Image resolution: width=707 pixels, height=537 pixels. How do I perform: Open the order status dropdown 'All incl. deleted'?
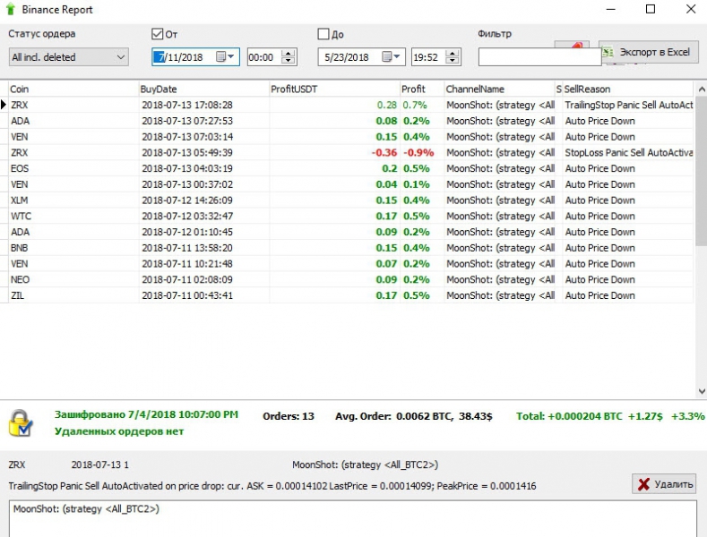68,57
